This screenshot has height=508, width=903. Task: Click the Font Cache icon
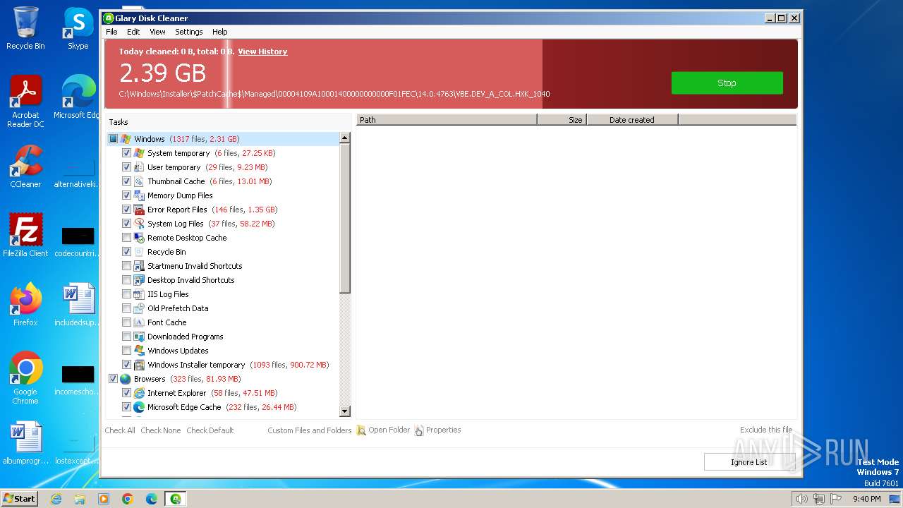[139, 322]
